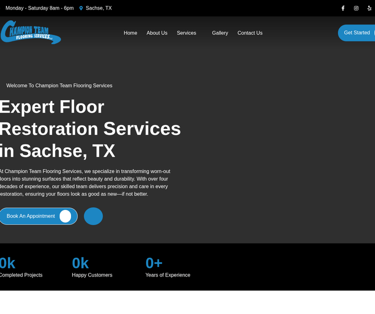Expand the Services menu

(x=186, y=33)
